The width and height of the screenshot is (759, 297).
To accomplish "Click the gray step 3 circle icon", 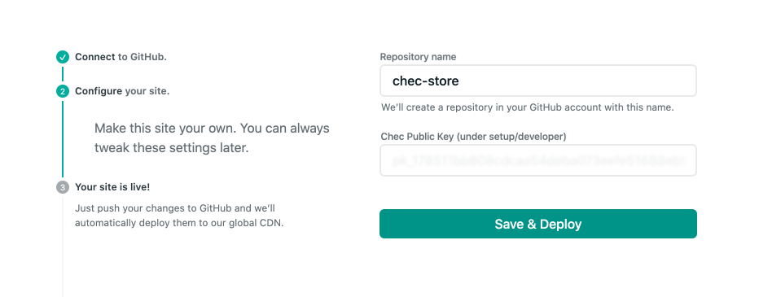I will coord(63,187).
